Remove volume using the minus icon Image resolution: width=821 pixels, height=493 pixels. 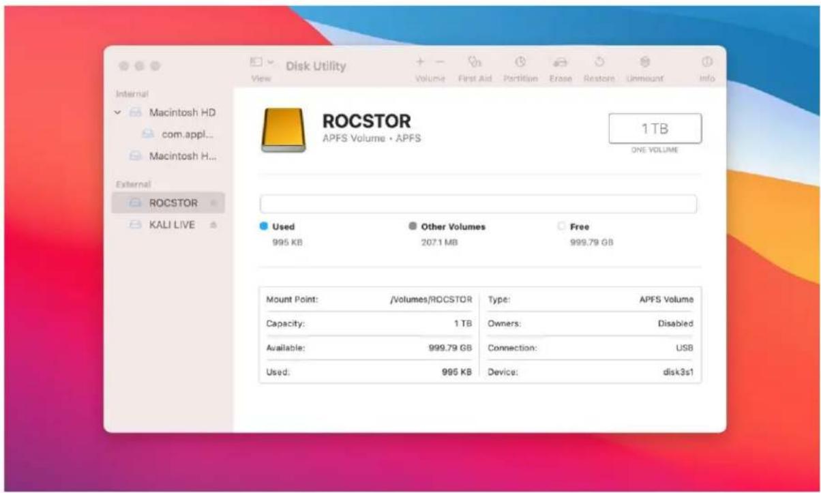(x=440, y=62)
